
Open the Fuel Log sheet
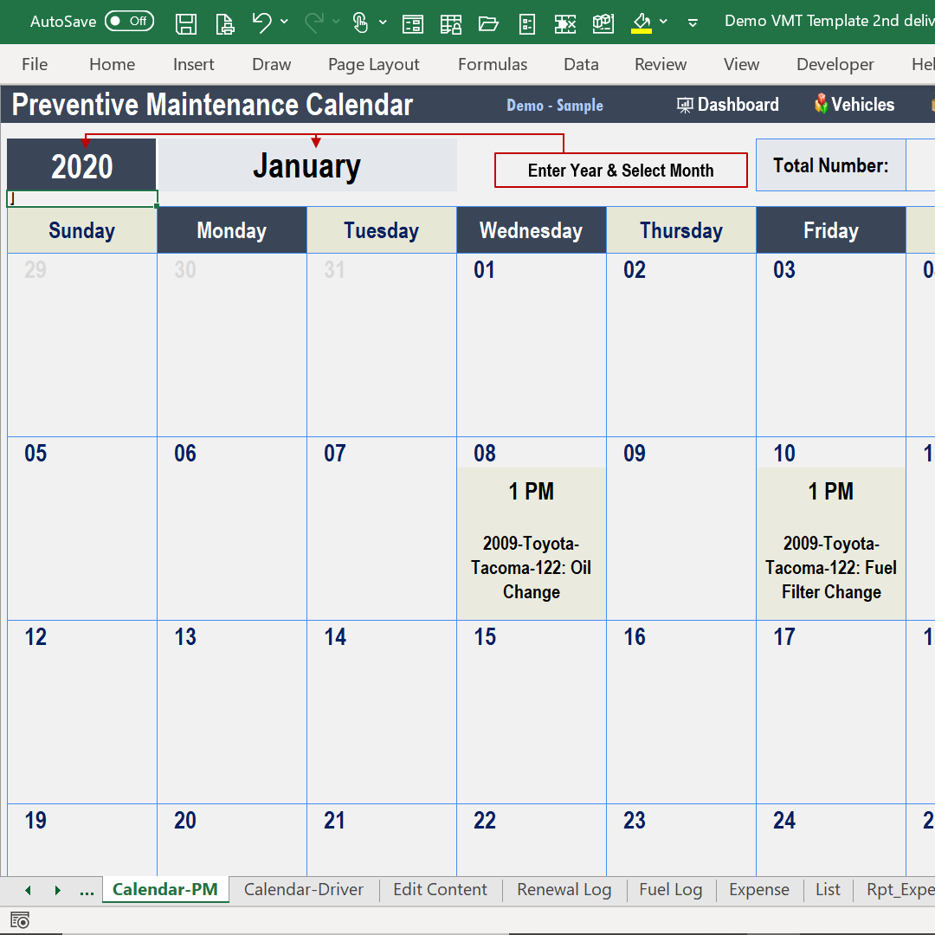click(670, 889)
